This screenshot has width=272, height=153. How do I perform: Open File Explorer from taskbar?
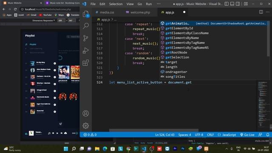[97, 149]
